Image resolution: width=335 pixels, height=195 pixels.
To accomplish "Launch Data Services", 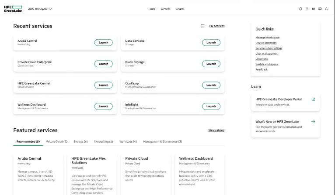I will (211, 43).
